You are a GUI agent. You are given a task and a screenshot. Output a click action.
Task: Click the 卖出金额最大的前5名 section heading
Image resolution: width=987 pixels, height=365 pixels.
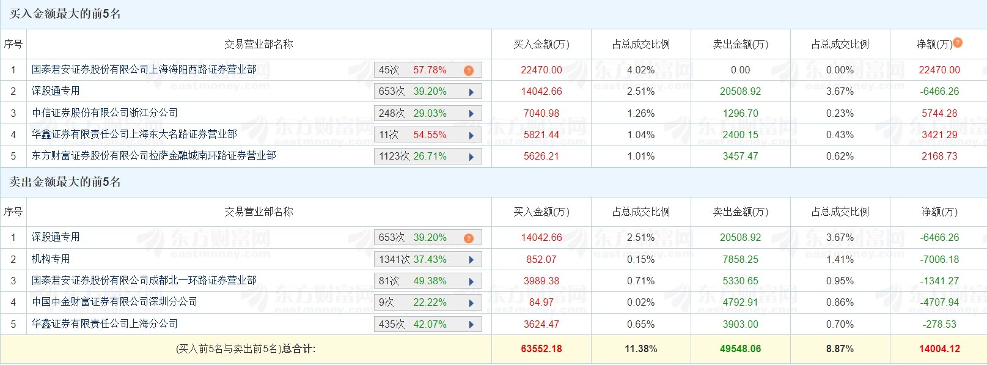pyautogui.click(x=65, y=182)
